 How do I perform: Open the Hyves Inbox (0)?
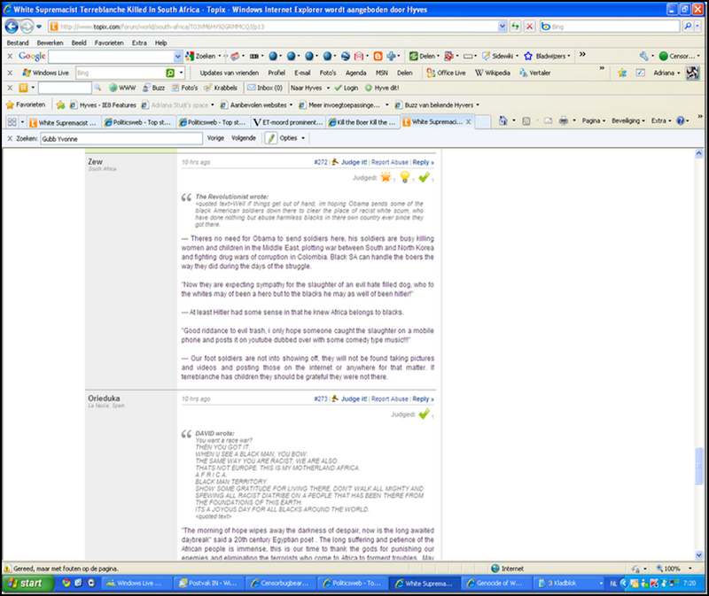click(x=264, y=88)
